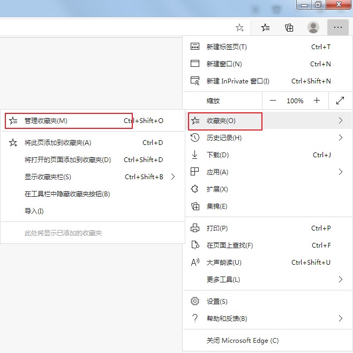
Task: Select 新建窗口(N) menu item
Action: [x=267, y=64]
